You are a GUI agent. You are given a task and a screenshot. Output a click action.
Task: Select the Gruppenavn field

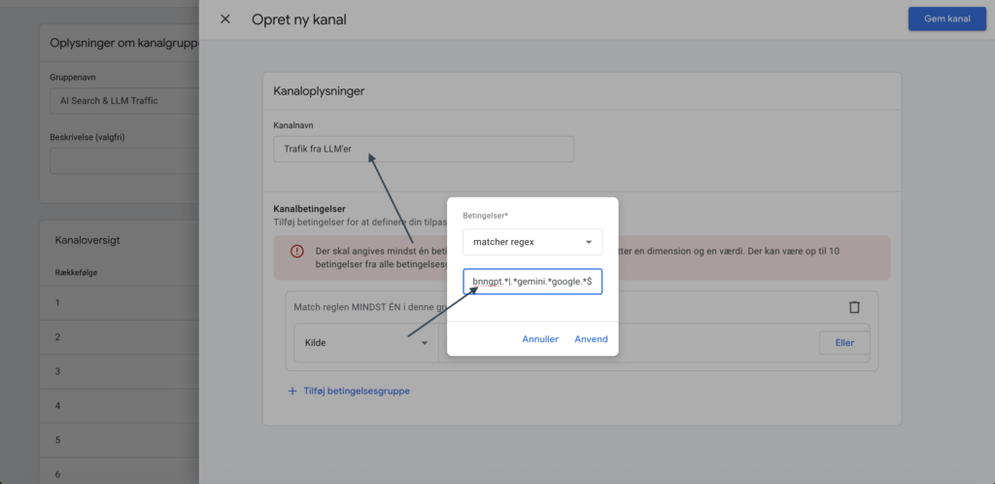pos(121,100)
